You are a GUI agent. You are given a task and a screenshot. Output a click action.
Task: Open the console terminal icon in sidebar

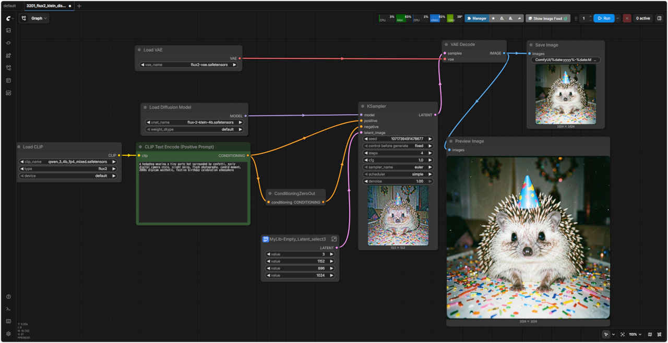[x=8, y=309]
